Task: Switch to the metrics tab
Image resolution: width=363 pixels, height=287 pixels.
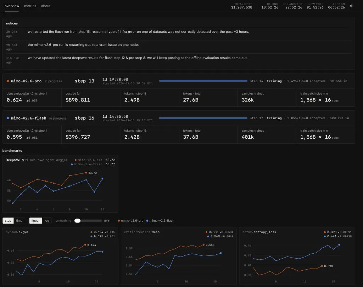Action: pyautogui.click(x=30, y=6)
